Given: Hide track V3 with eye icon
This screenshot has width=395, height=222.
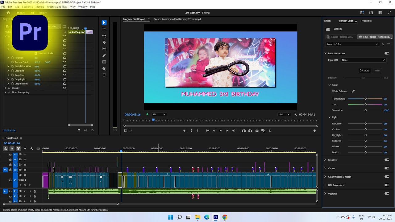Looking at the screenshot, I should coord(25,165).
